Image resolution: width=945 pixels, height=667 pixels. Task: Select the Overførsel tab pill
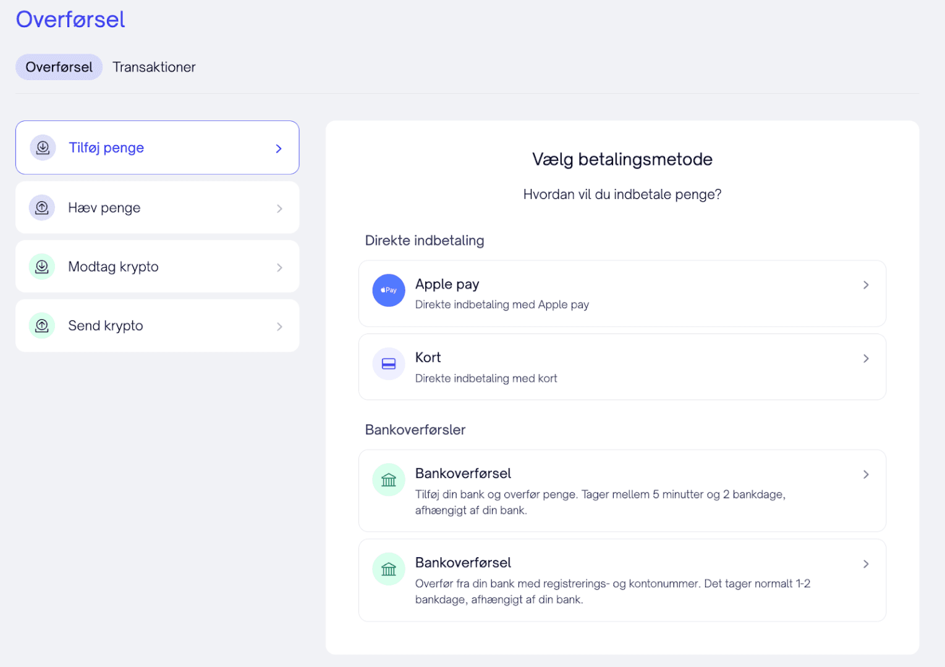(x=59, y=67)
